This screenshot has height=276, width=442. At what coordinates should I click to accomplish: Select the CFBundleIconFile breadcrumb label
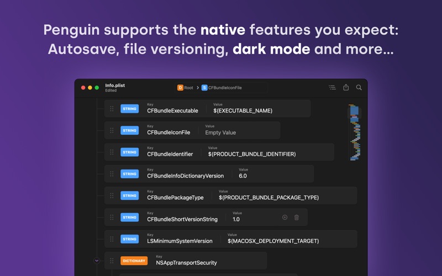tap(225, 88)
